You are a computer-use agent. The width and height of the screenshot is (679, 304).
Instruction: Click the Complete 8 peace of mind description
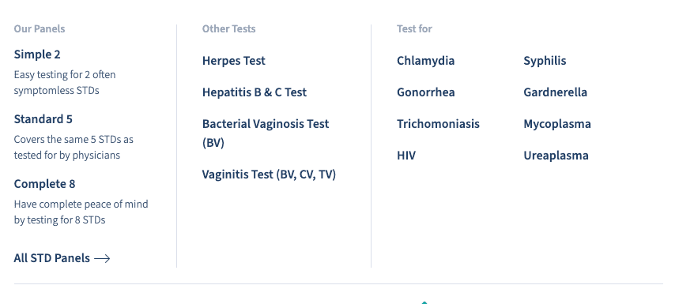81,212
